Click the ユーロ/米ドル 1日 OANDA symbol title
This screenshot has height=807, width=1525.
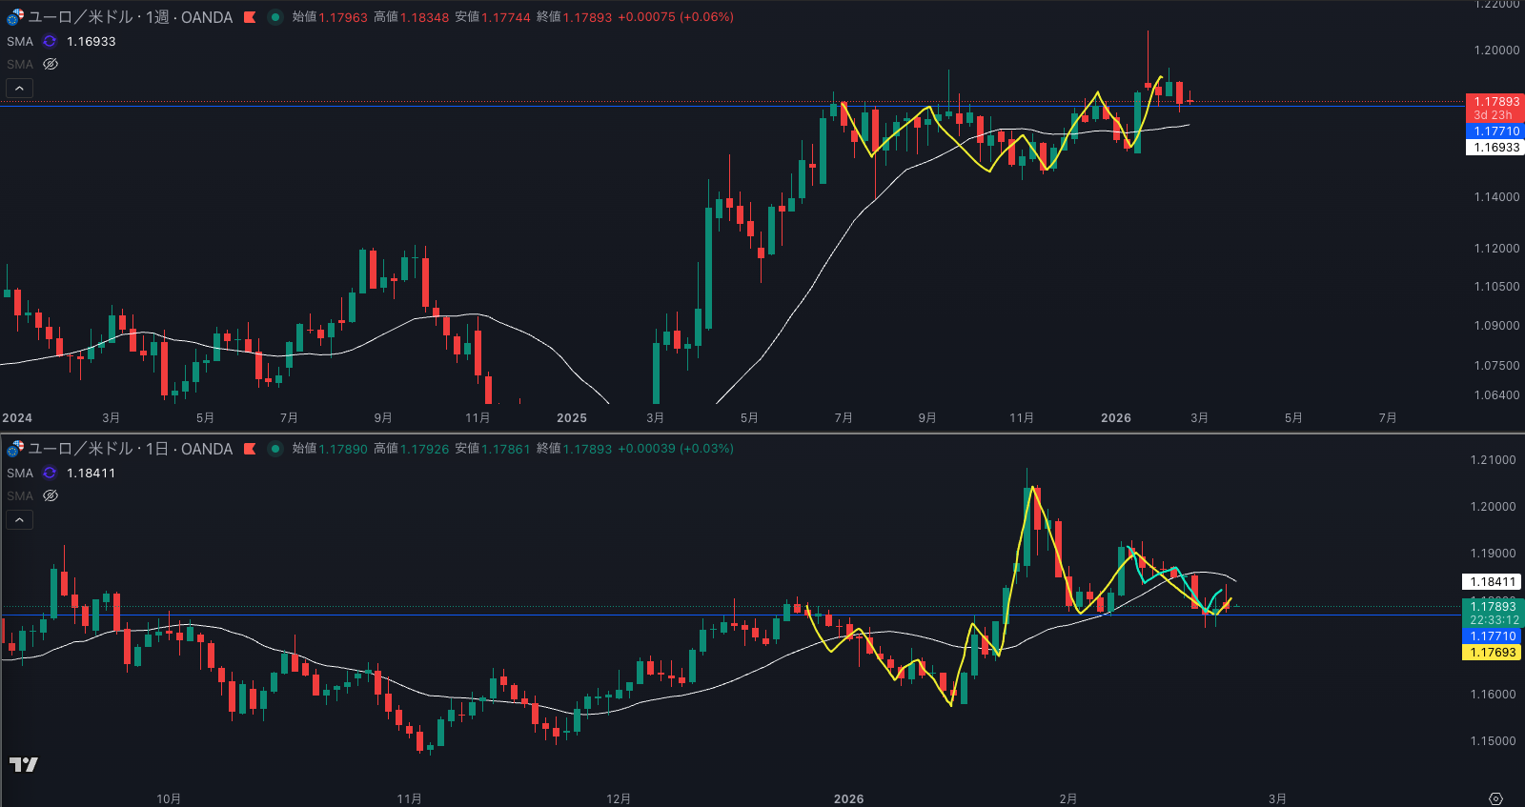130,449
